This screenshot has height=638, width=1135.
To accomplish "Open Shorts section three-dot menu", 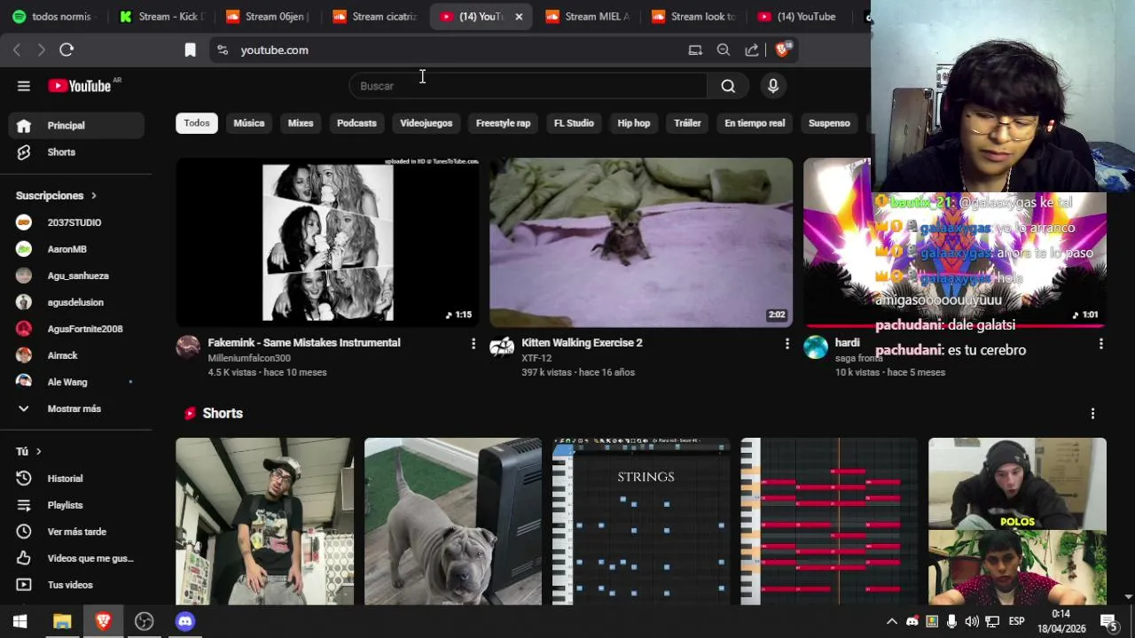I will click(x=1092, y=414).
